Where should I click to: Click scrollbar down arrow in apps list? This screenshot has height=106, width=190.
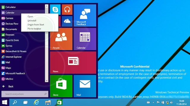(x=47, y=81)
